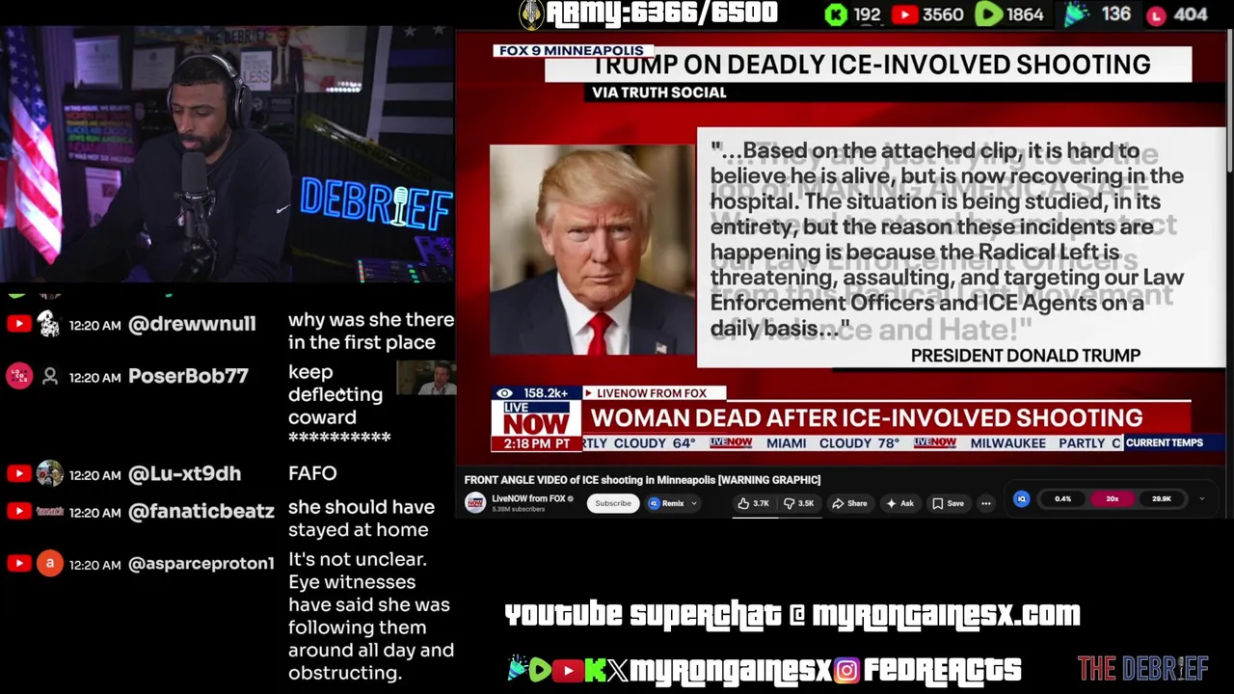The height and width of the screenshot is (694, 1234).
Task: Click the YouTube icon beside @drewwnull
Action: point(18,324)
